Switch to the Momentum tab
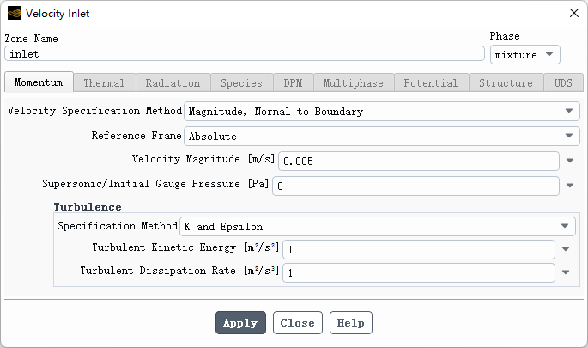Screen dimensions: 588x348 [39, 83]
